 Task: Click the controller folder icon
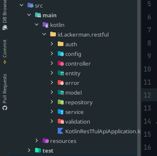tap(61, 63)
